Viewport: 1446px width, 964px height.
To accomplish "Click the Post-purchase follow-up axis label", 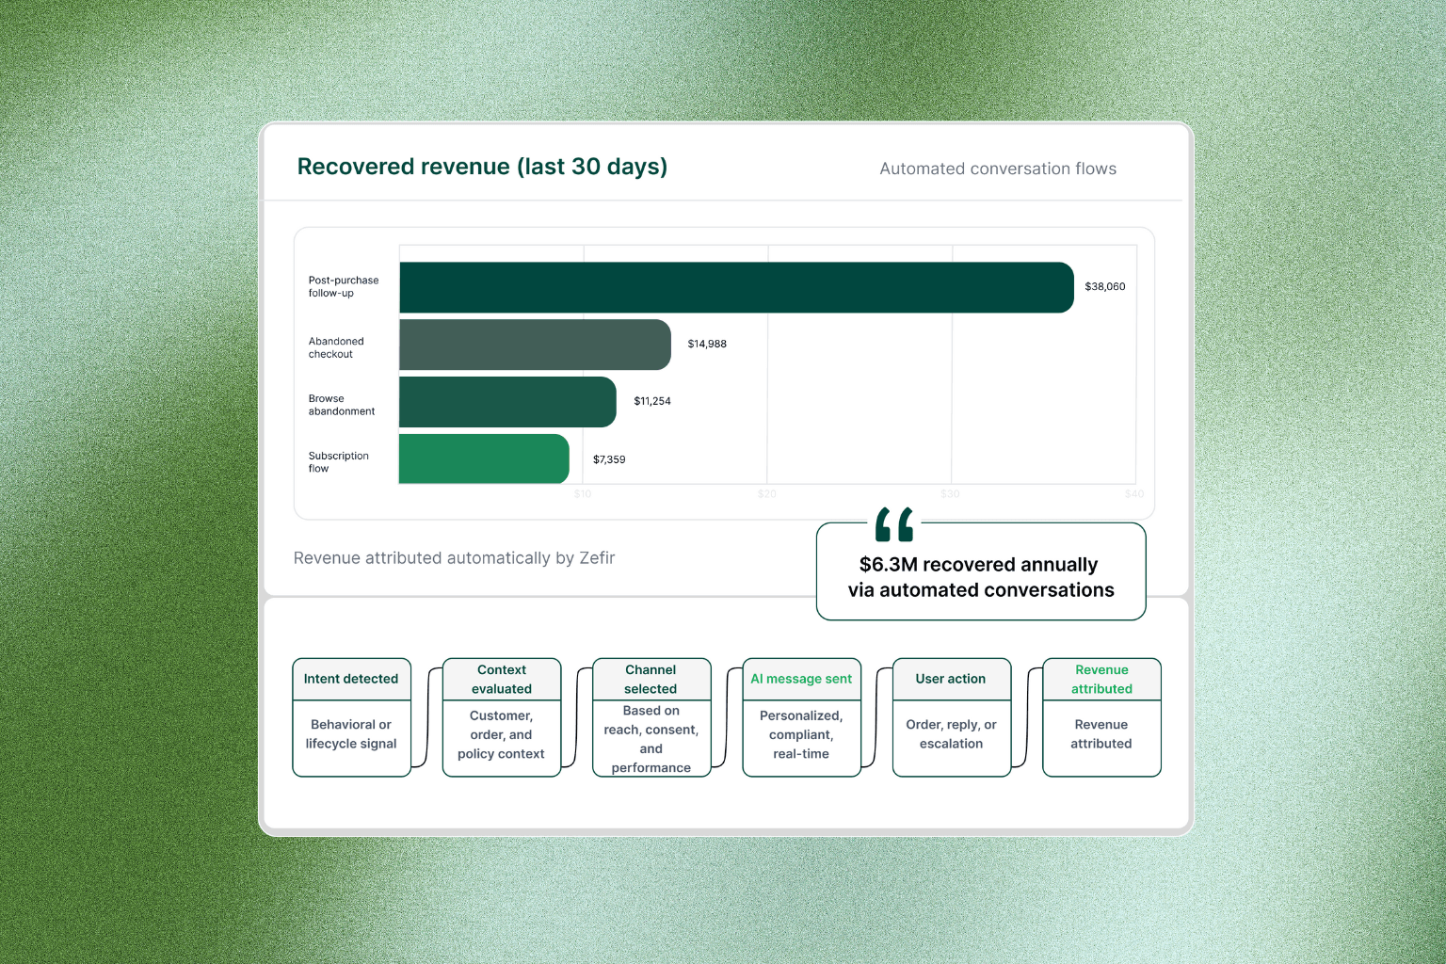I will click(344, 286).
